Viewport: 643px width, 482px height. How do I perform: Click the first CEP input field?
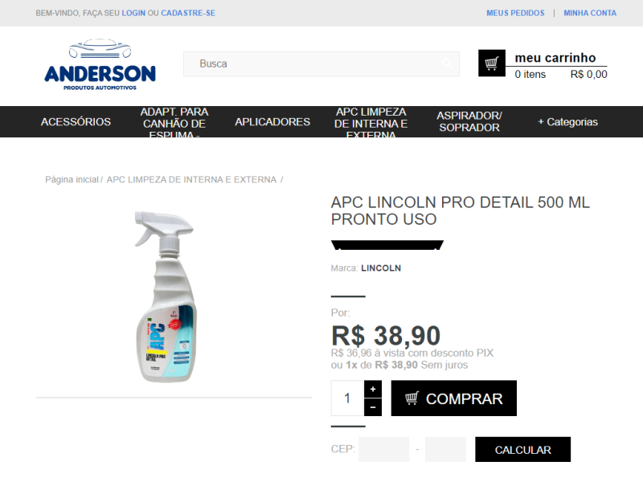384,449
